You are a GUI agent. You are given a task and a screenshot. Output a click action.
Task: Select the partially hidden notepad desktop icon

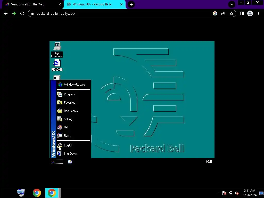click(57, 77)
